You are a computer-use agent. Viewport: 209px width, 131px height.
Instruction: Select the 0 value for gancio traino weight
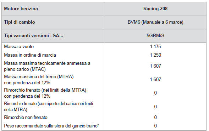coord(155,126)
